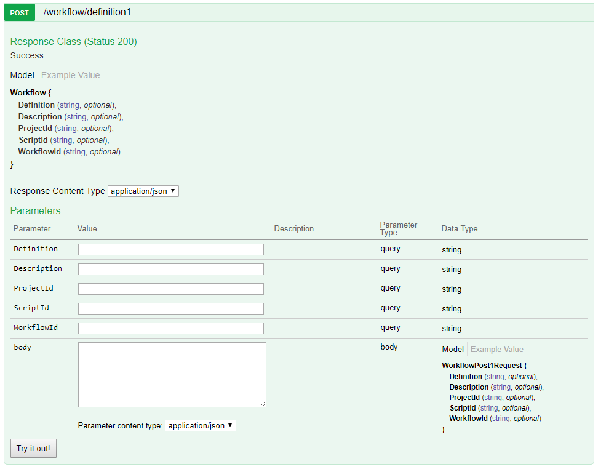Screen dimensions: 598x469
Task: Click the WorkflowPost1Request model name
Action: pos(482,365)
